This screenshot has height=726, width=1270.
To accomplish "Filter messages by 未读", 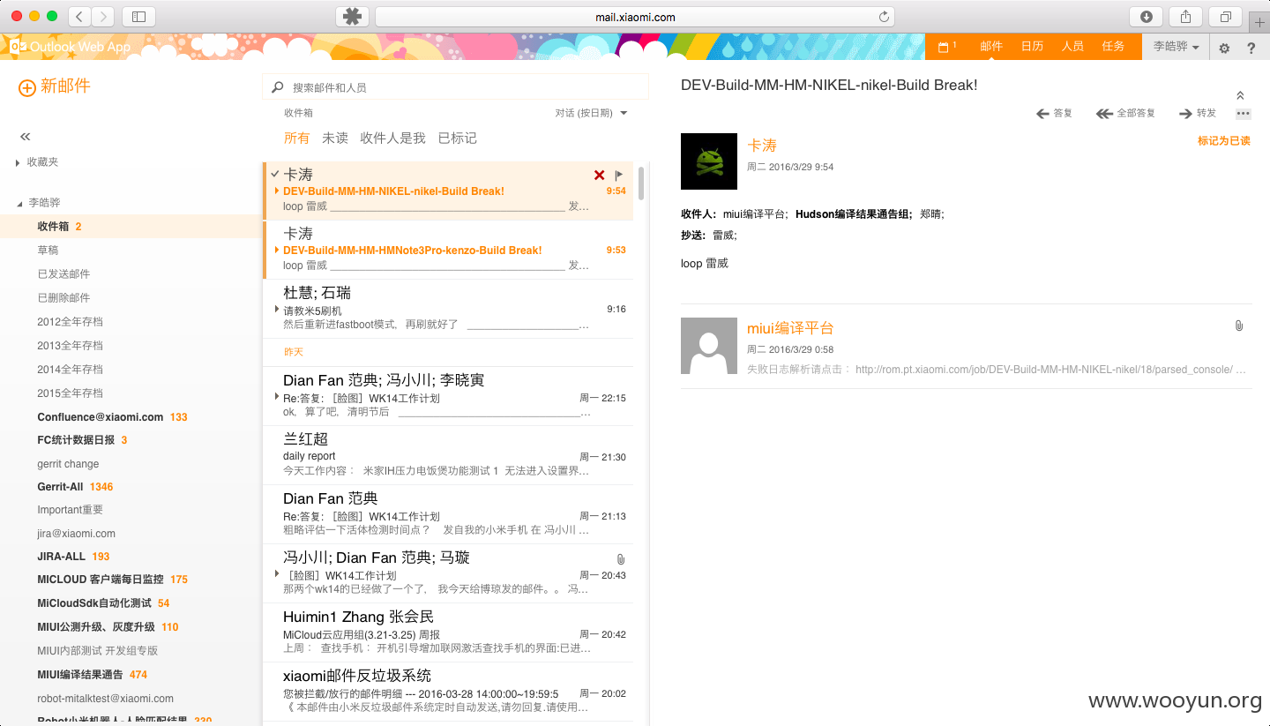I will click(335, 138).
